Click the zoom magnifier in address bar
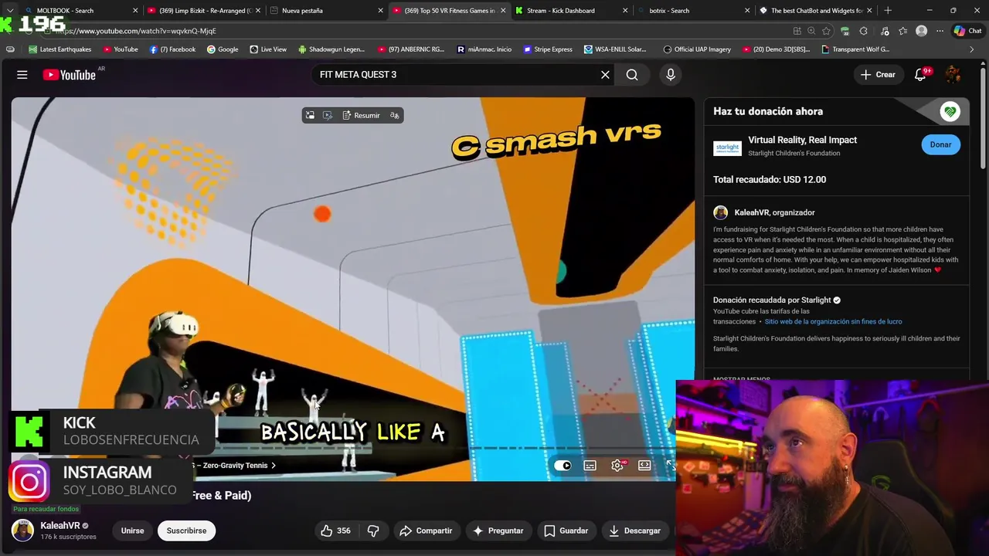 click(811, 31)
